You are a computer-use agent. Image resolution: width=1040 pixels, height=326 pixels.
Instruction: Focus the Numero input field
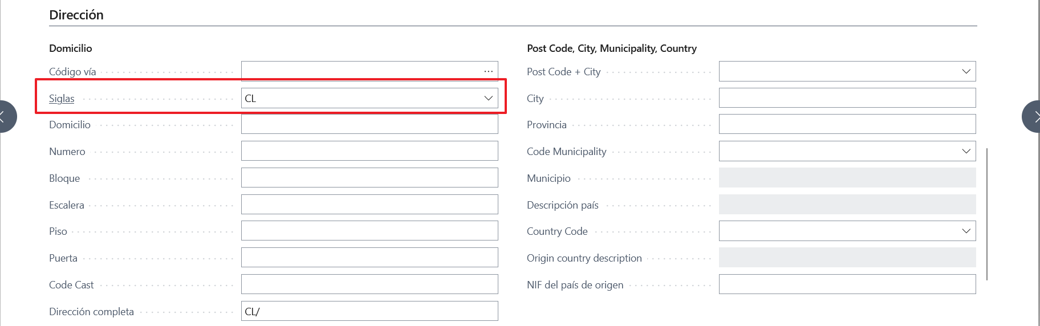click(369, 151)
